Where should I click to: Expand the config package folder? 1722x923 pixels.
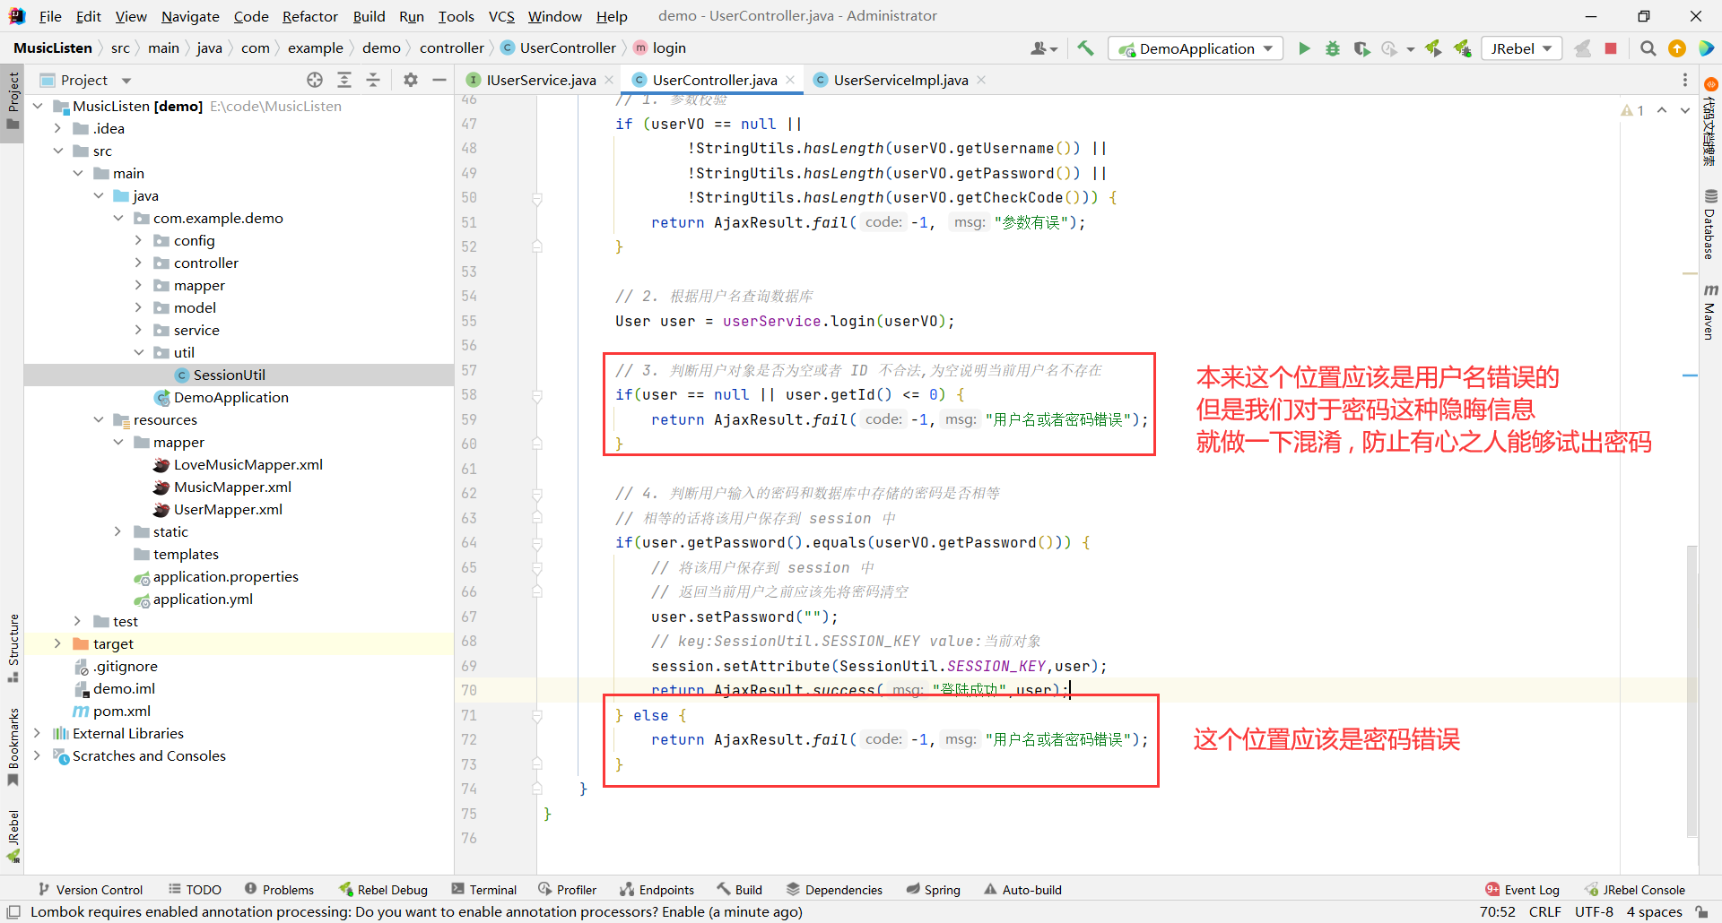(138, 240)
